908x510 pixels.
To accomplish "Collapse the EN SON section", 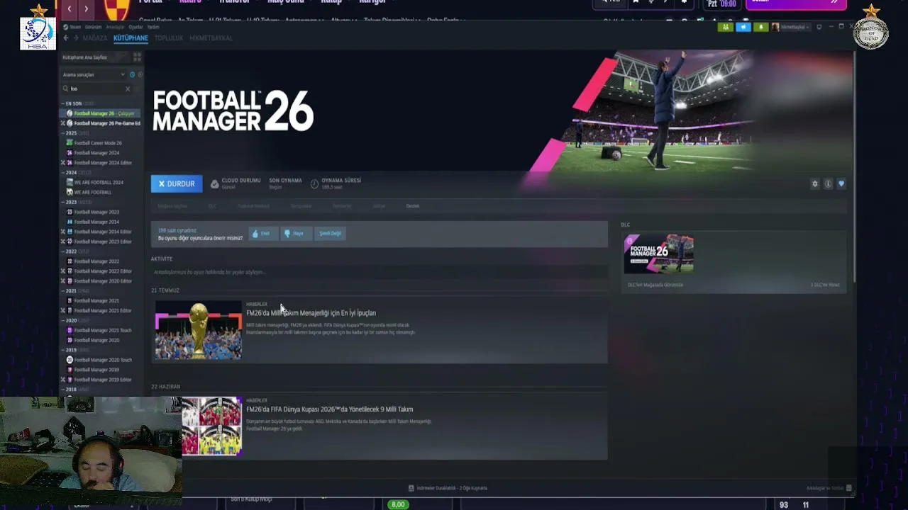I will point(62,103).
